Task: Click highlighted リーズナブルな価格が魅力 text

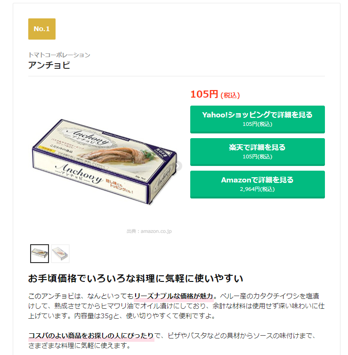Action: pos(174,296)
